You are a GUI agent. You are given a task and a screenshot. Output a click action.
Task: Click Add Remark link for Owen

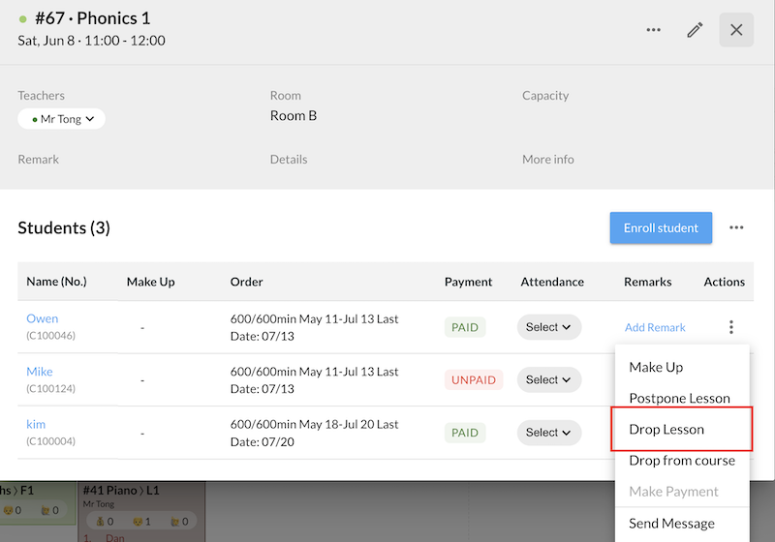point(655,327)
